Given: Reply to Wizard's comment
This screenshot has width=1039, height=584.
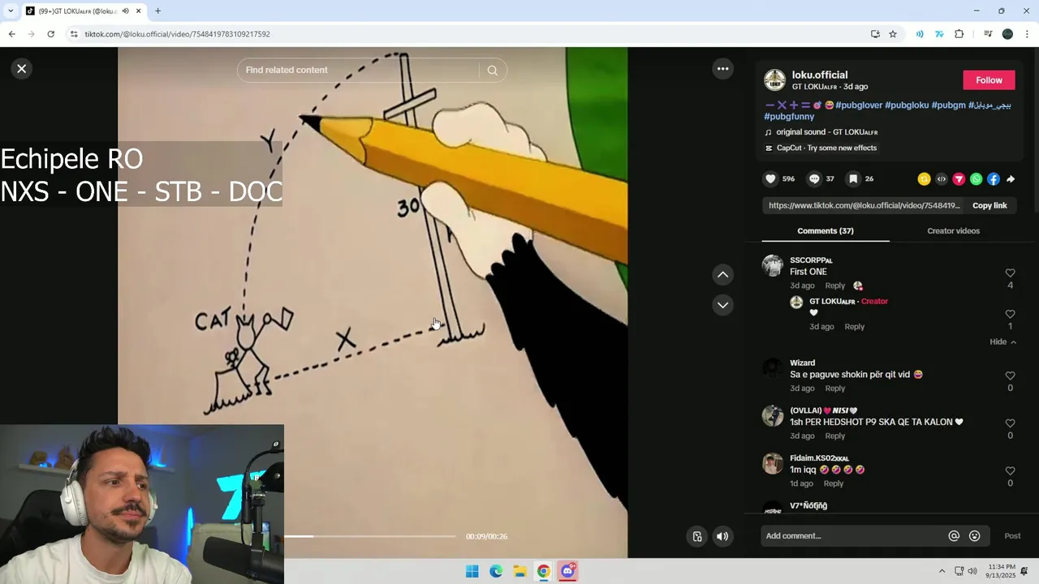Looking at the screenshot, I should (835, 389).
